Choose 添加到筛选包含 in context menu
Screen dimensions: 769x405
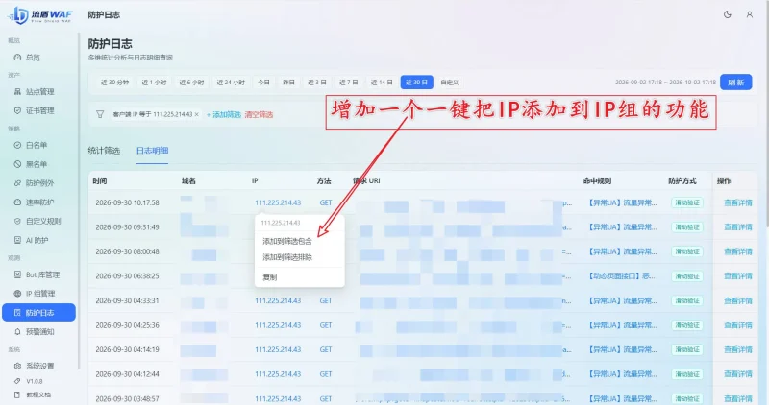coord(287,241)
